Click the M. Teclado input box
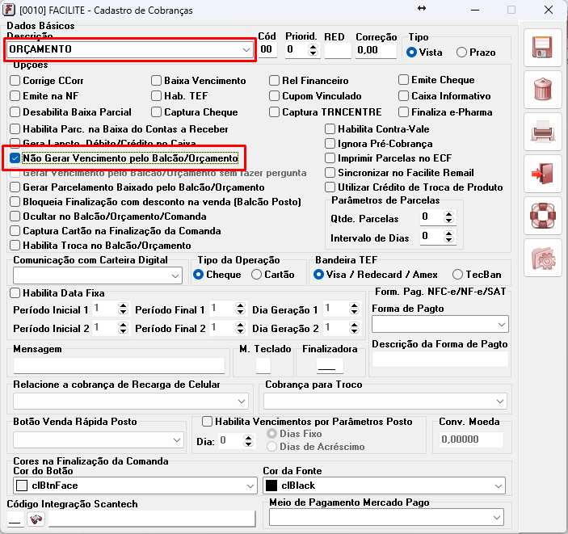This screenshot has width=568, height=534. (263, 365)
